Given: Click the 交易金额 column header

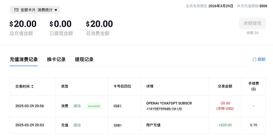Looking at the screenshot, I should (x=225, y=86).
